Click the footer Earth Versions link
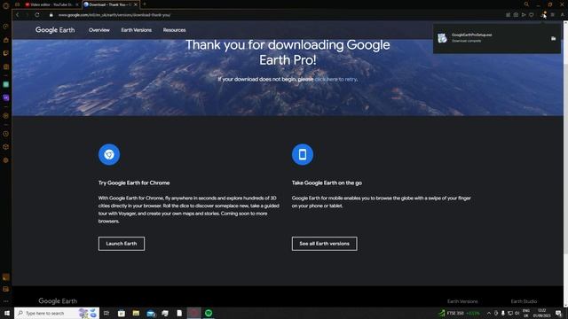Image resolution: width=568 pixels, height=319 pixels. 462,301
